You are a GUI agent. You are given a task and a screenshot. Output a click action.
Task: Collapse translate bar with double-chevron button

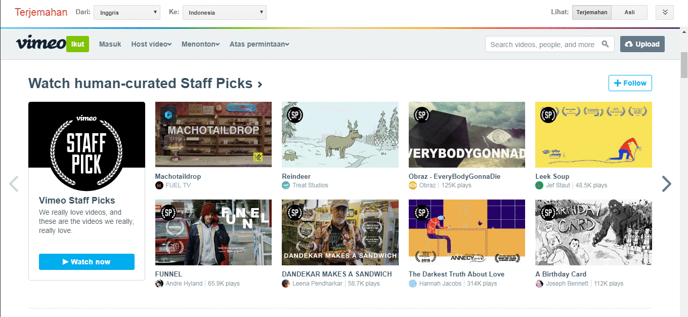665,13
